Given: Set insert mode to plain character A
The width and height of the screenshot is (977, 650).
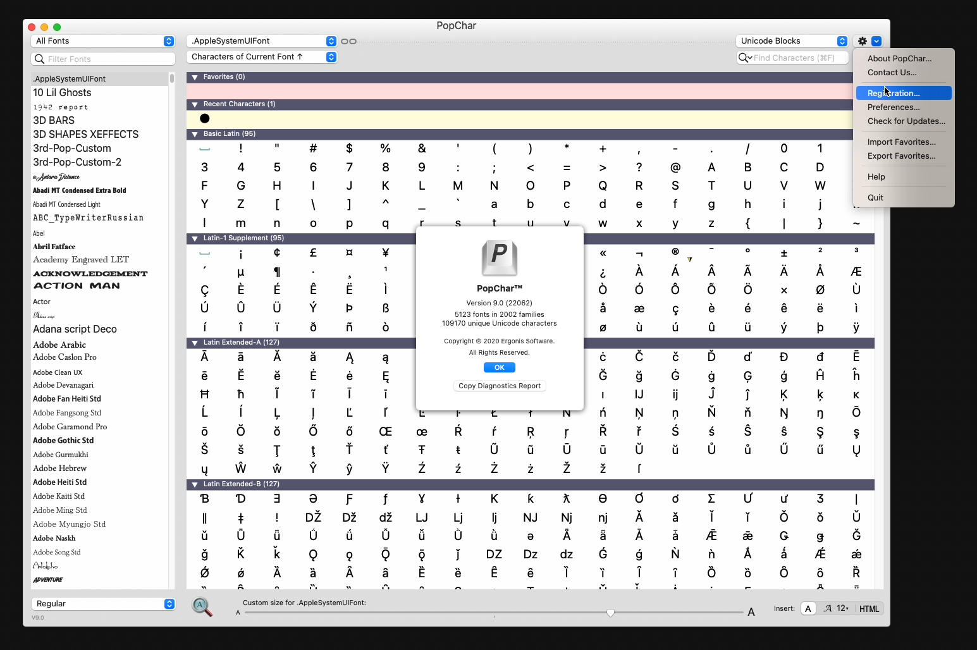Looking at the screenshot, I should click(x=808, y=609).
